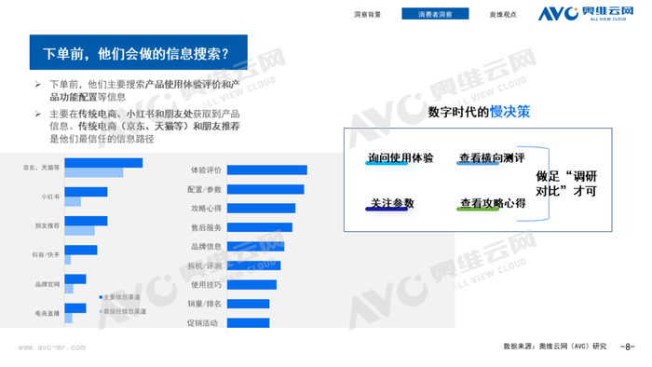
Task: Select the 消费者洞察 tab
Action: (435, 14)
